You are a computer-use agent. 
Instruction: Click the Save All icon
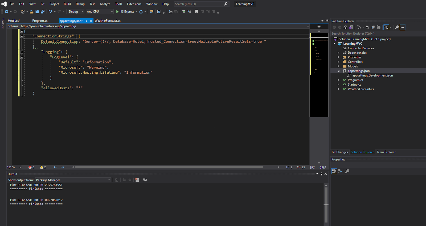click(x=43, y=12)
